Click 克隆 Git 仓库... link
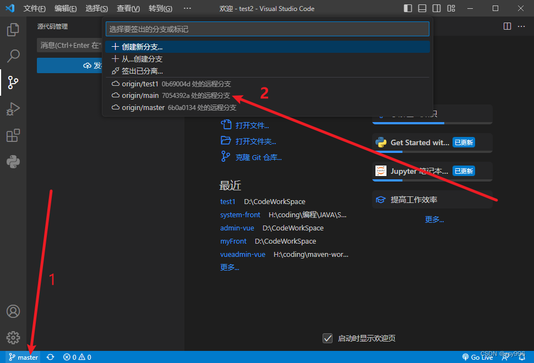This screenshot has width=534, height=363. click(x=251, y=157)
